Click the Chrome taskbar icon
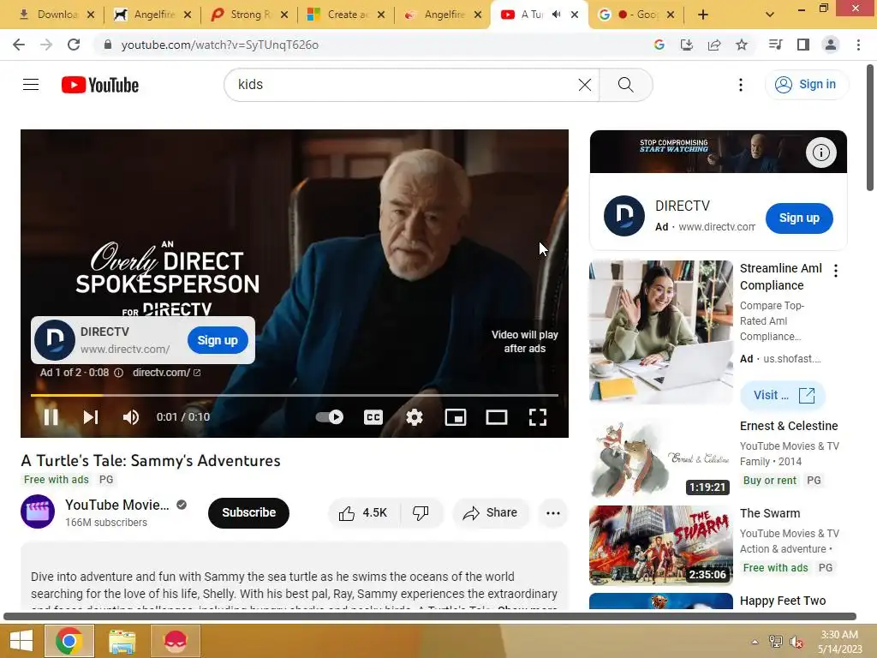This screenshot has width=877, height=658. coord(69,641)
